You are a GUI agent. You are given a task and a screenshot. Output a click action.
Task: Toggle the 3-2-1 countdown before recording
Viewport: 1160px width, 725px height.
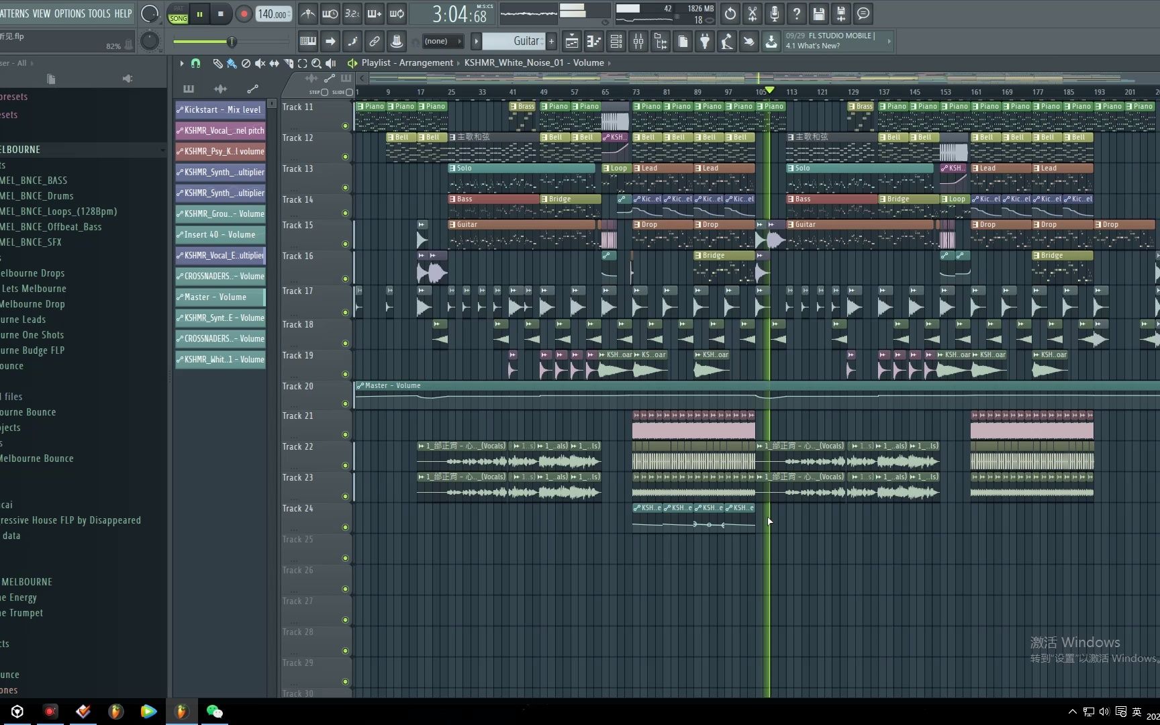point(352,13)
